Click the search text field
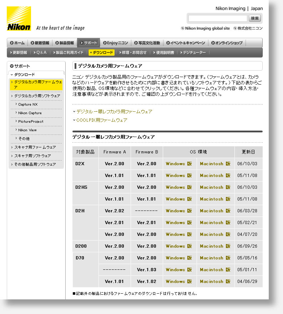The image size is (283, 314). 218,19
